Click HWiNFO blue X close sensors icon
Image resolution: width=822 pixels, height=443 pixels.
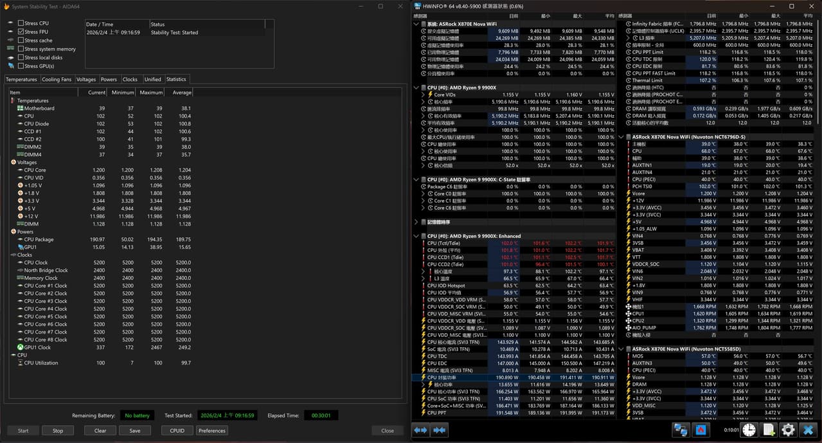(808, 430)
